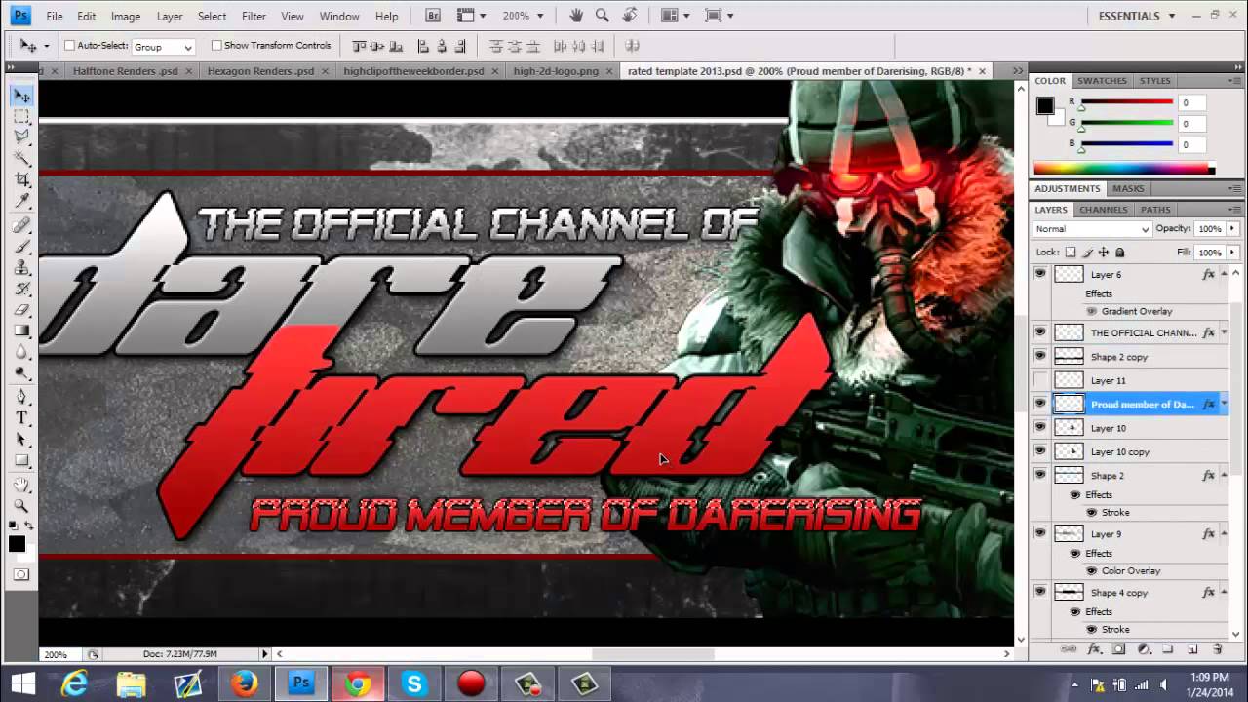Viewport: 1248px width, 702px height.
Task: Select the Rectangle shape tool
Action: tap(21, 460)
